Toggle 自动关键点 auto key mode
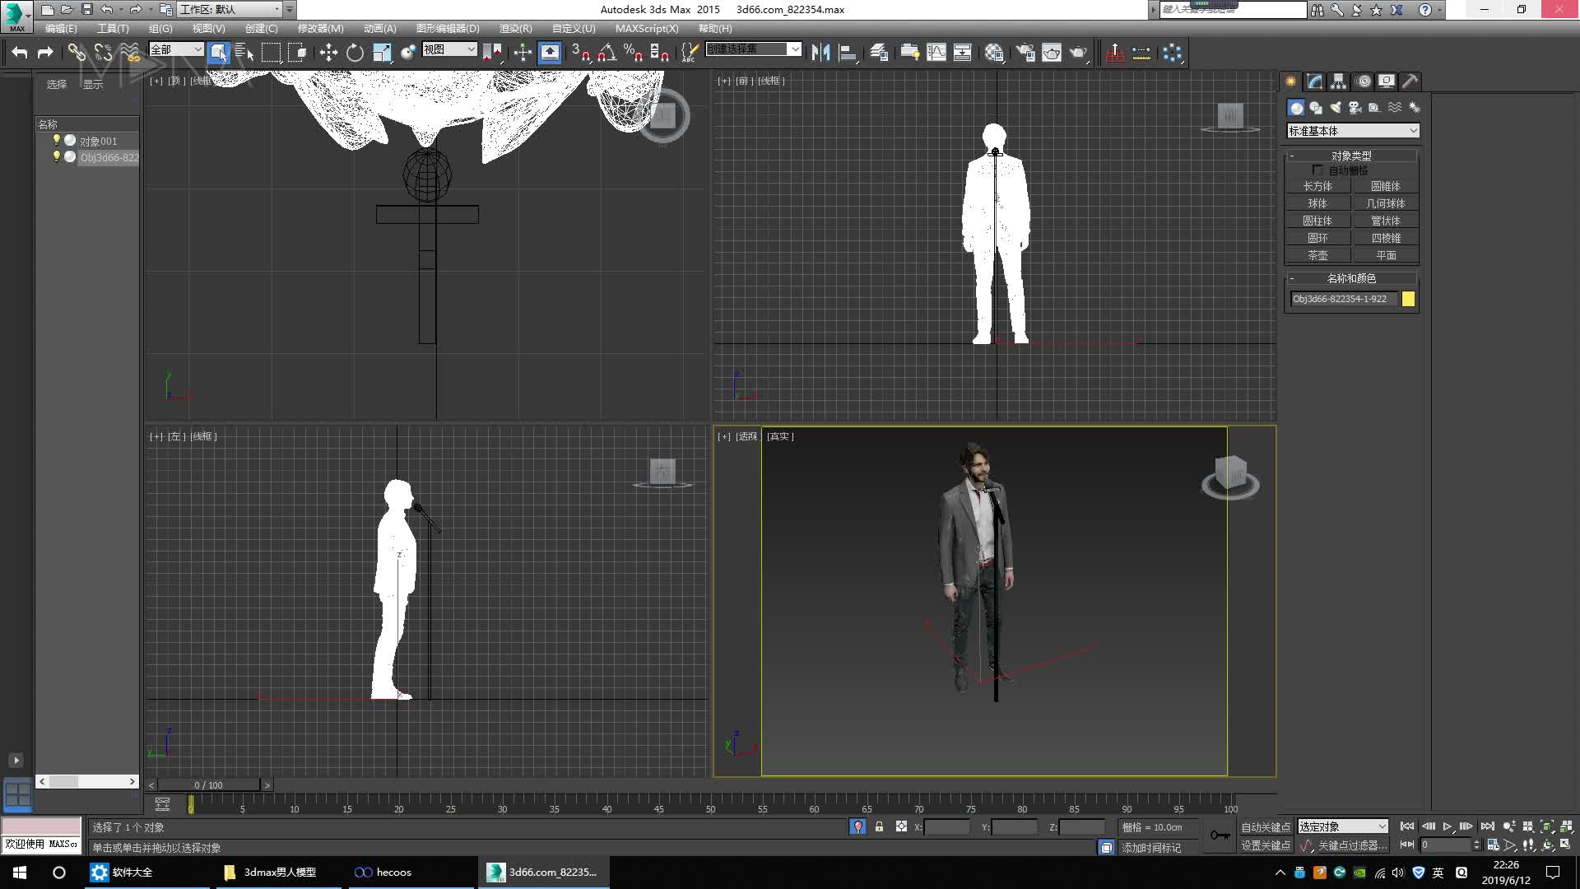This screenshot has width=1580, height=889. [x=1265, y=826]
